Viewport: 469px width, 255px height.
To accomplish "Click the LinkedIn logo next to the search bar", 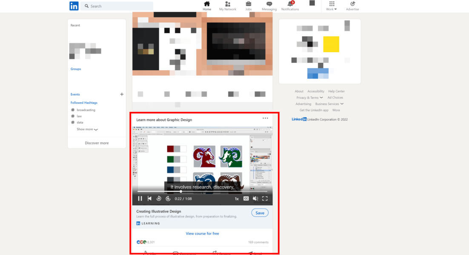I will point(74,6).
